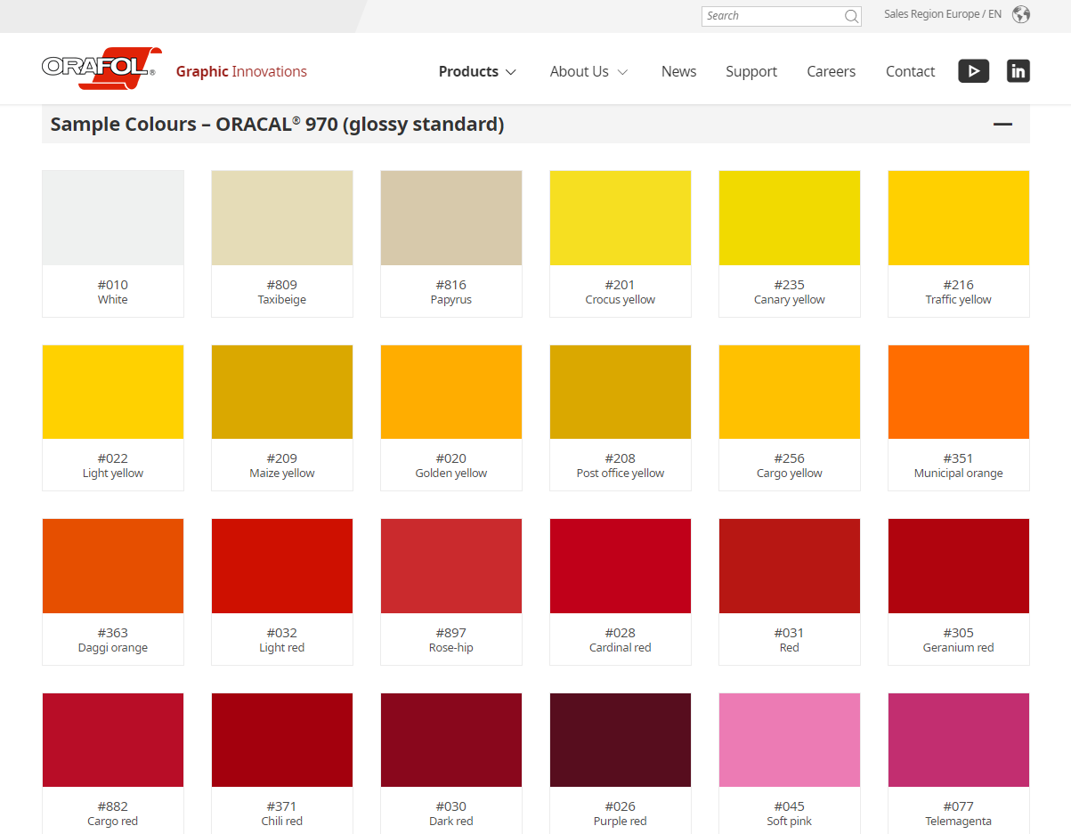Pick the #201 Crocus yellow swatch
1071x834 pixels.
click(621, 244)
